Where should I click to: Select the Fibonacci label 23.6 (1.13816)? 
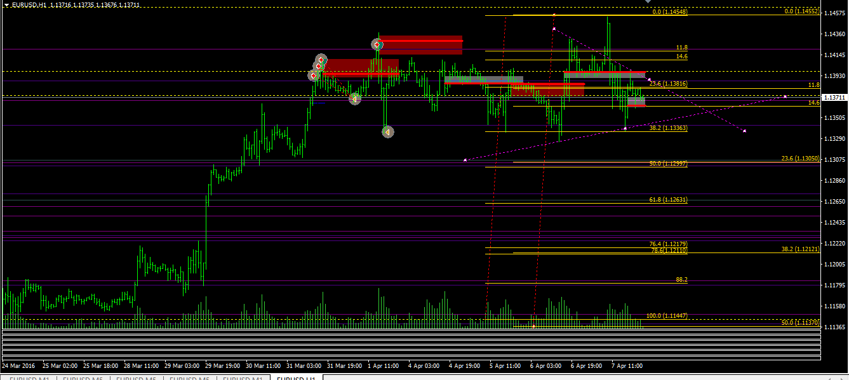pos(668,84)
